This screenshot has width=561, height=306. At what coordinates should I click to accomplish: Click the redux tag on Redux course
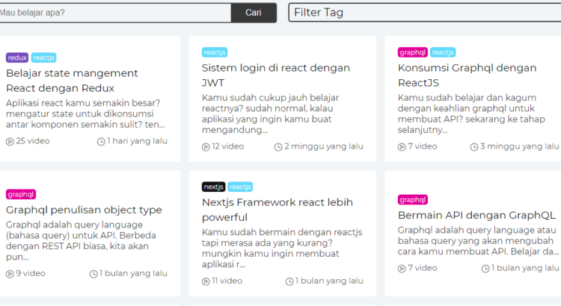[x=17, y=57]
